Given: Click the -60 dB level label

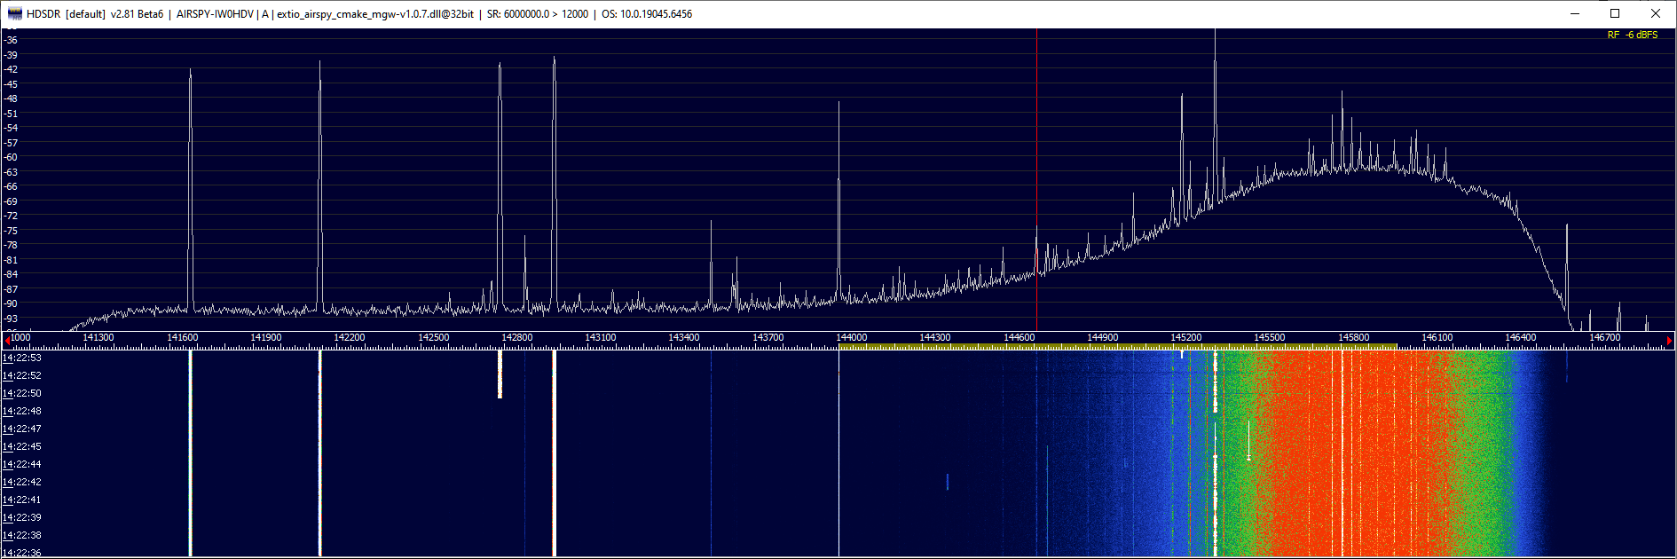Looking at the screenshot, I should coord(12,157).
